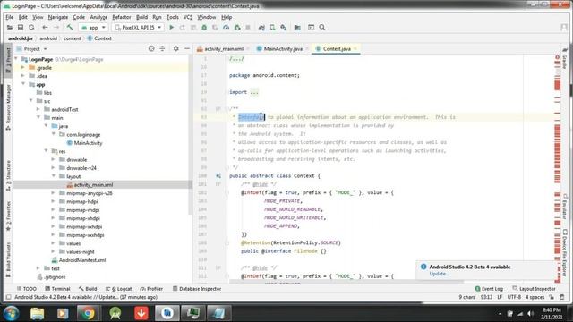Click the 'content' breadcrumb

point(72,38)
